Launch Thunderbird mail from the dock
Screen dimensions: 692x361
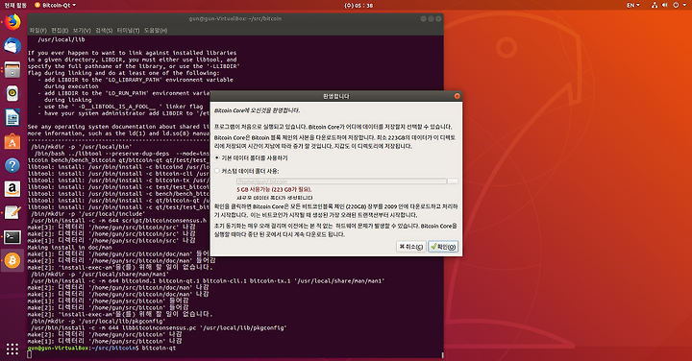12,46
